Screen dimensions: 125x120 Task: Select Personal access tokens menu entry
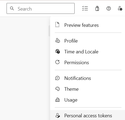[87, 115]
